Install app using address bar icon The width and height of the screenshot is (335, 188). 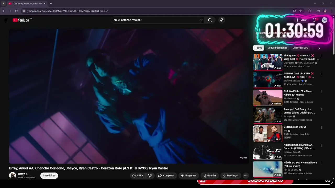295,11
